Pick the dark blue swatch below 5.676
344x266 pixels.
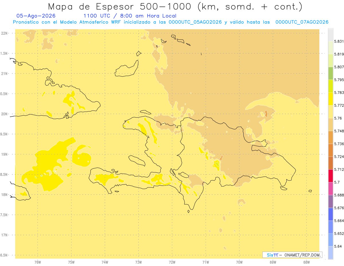331,214
